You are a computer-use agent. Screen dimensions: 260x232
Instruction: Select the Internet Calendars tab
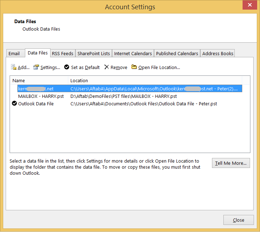point(133,53)
